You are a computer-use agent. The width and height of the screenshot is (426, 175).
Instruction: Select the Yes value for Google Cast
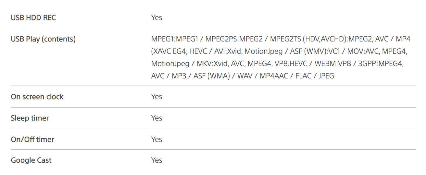(157, 160)
